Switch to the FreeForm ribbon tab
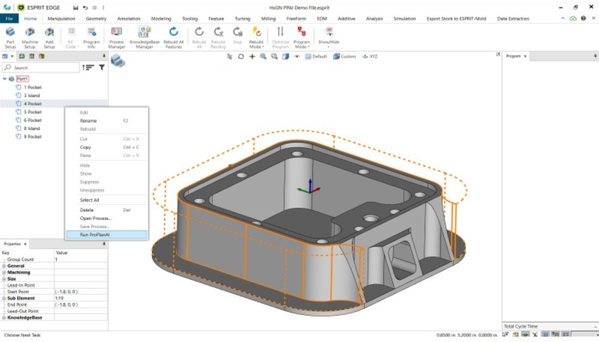Image resolution: width=599 pixels, height=342 pixels. (x=296, y=18)
